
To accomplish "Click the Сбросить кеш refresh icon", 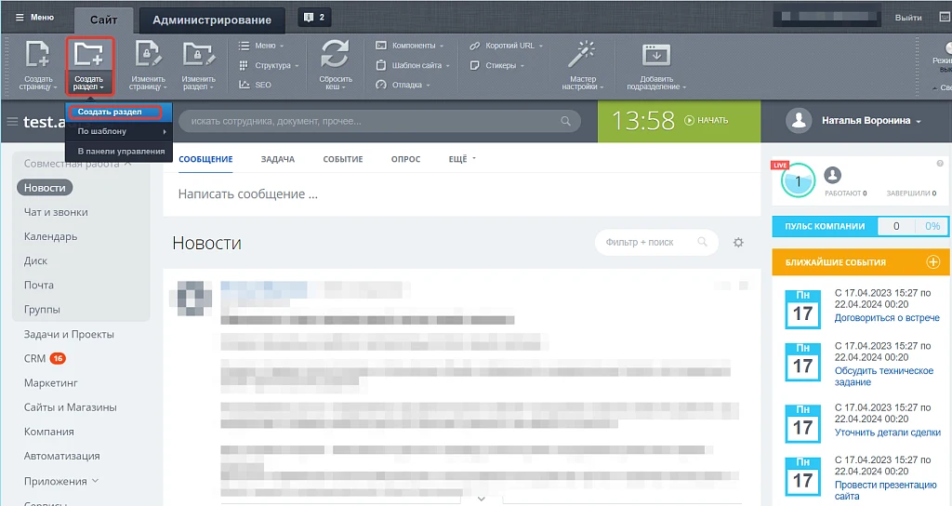I will pyautogui.click(x=335, y=55).
